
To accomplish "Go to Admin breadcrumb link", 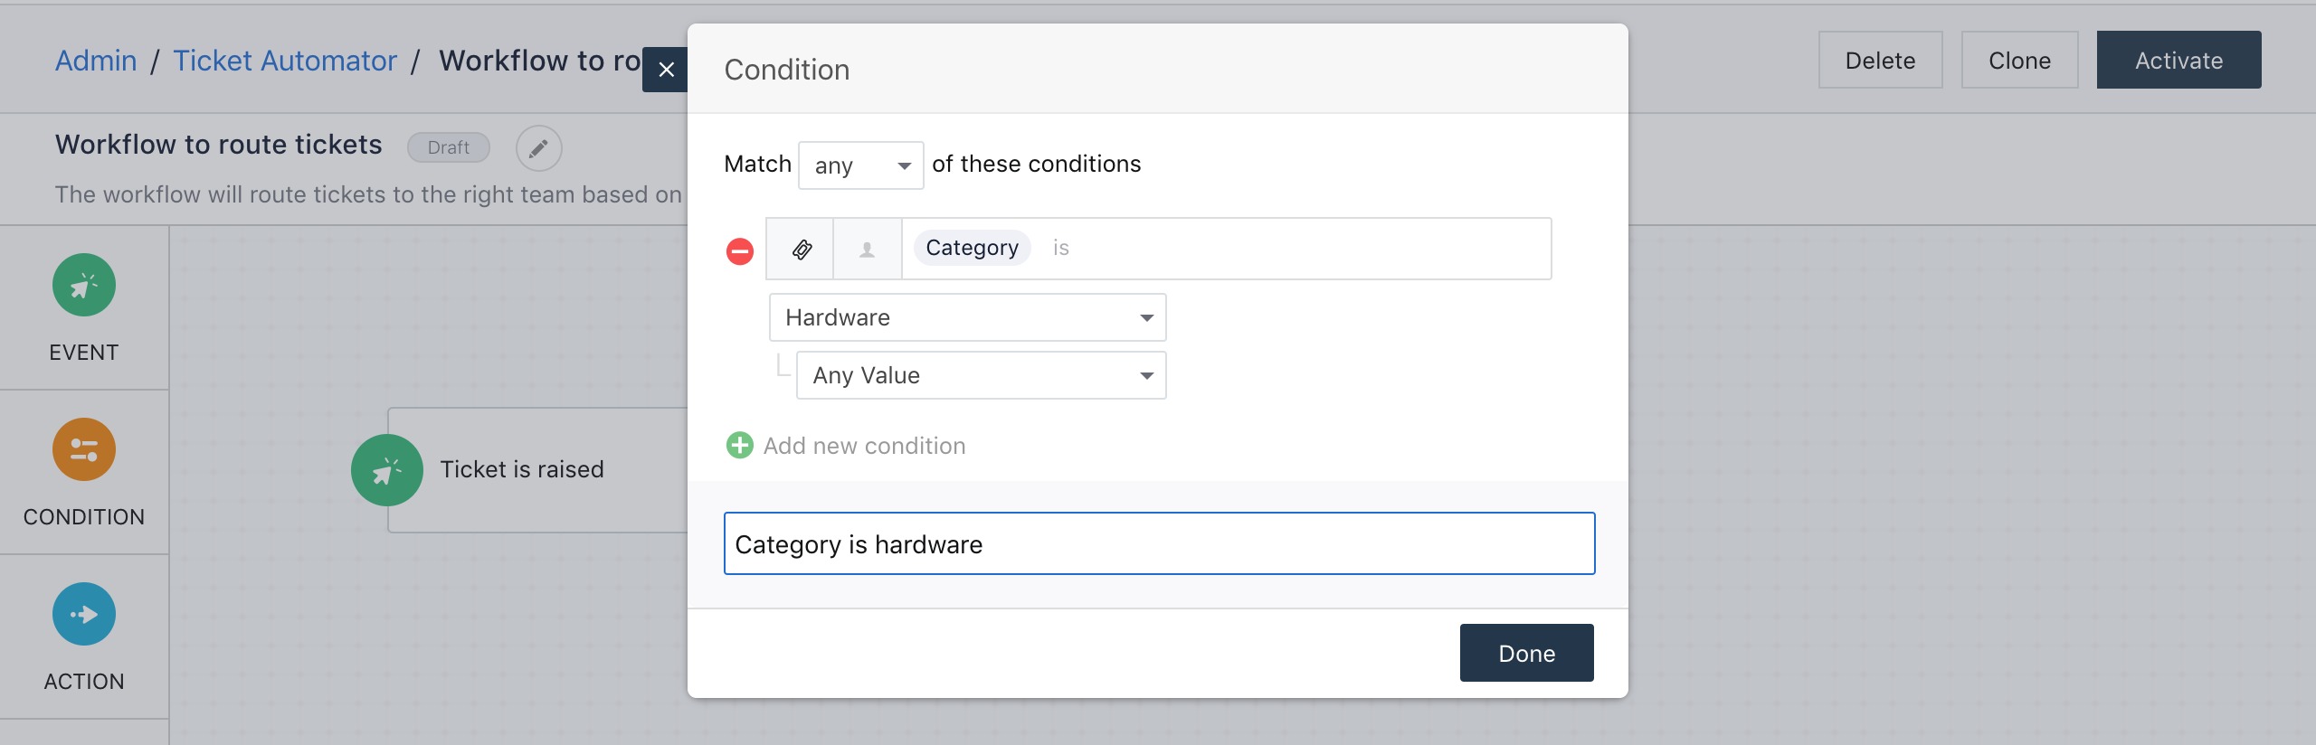I will 96,61.
